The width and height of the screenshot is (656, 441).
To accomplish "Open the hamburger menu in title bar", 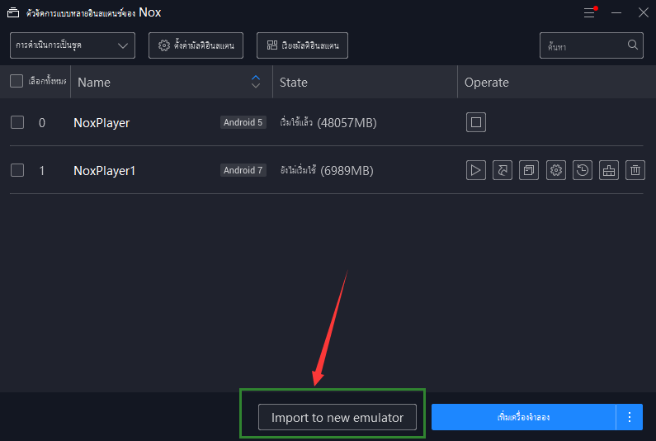I will pos(589,12).
